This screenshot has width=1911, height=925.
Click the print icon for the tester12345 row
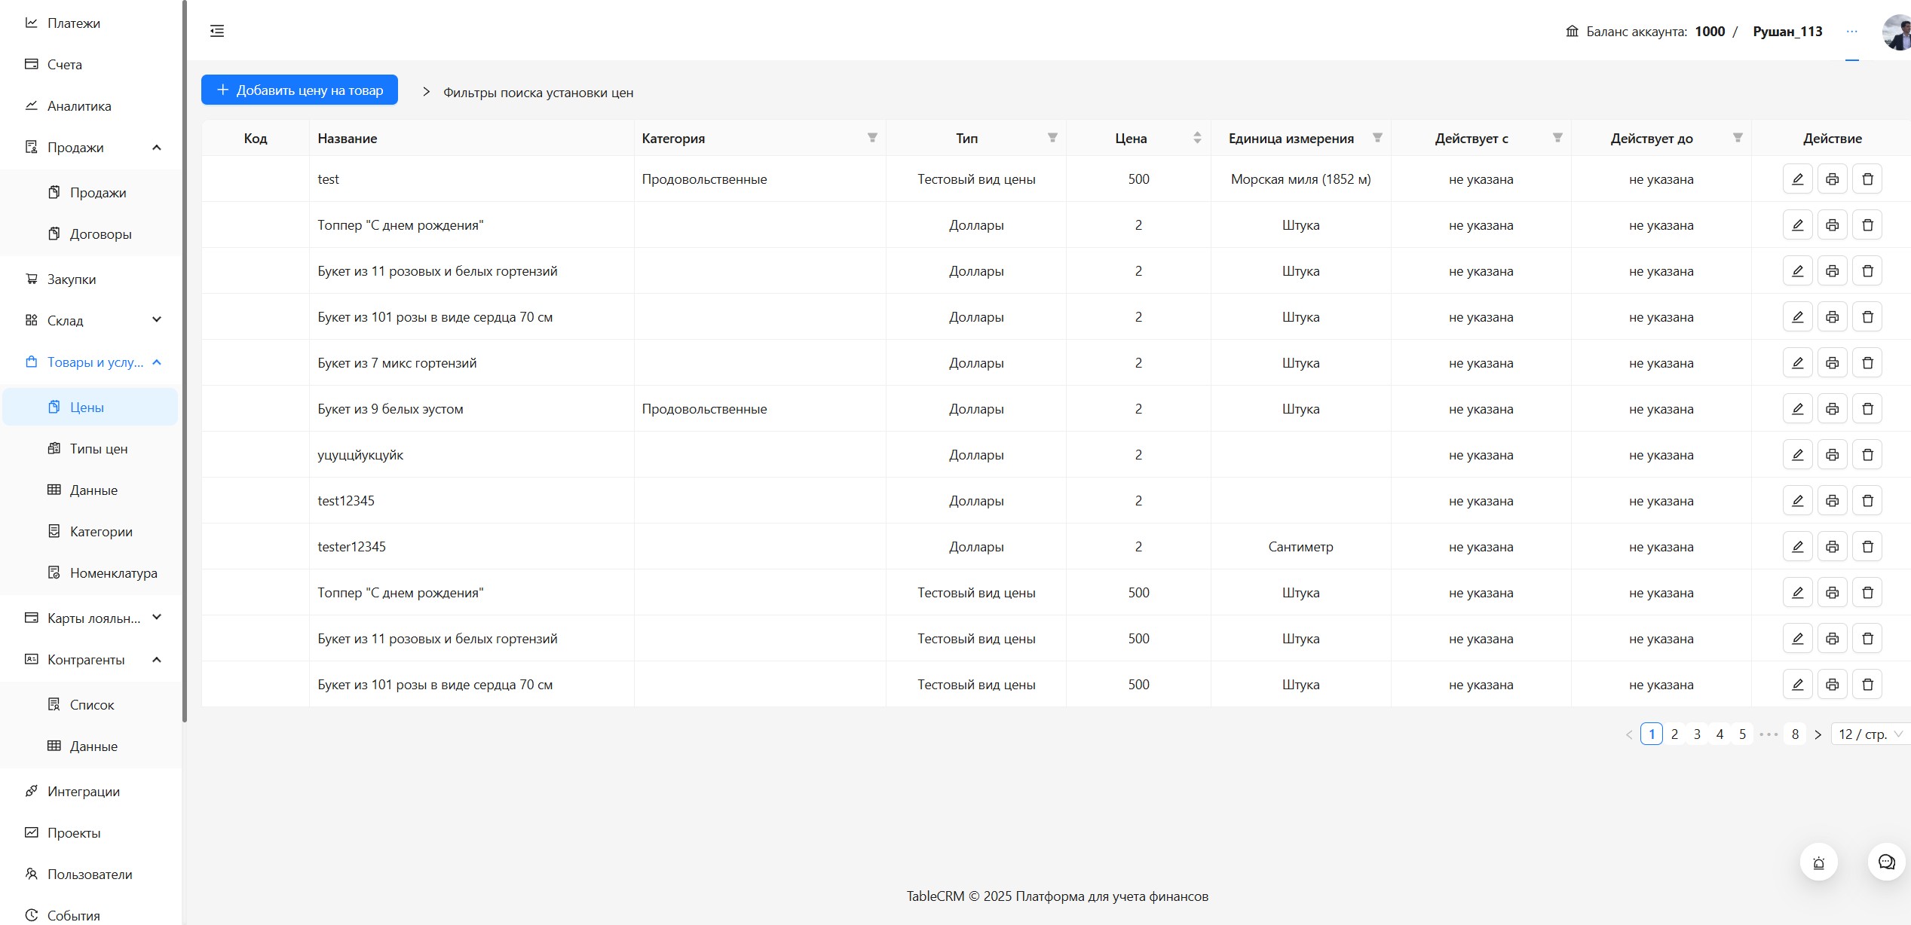click(1832, 547)
